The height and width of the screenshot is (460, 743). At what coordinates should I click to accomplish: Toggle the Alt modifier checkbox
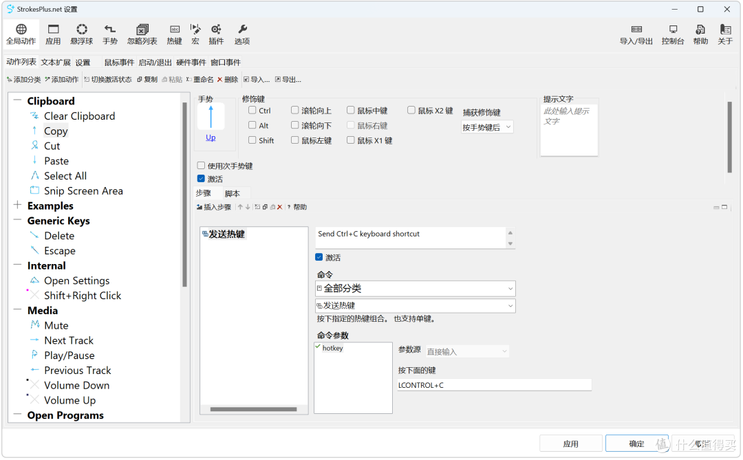click(252, 125)
